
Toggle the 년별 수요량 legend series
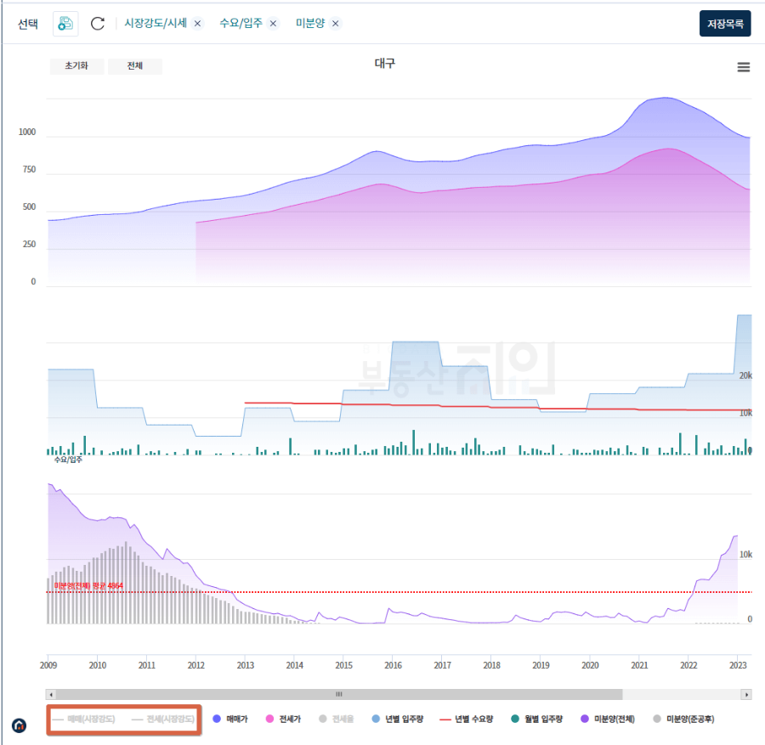coord(466,720)
